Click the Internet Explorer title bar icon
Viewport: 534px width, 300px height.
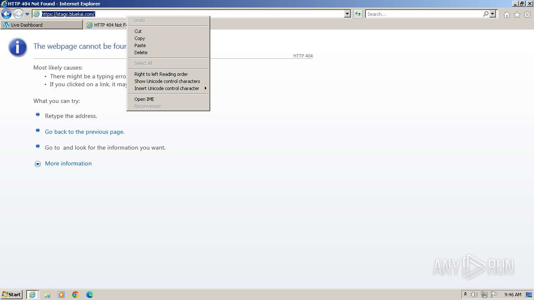(4, 4)
